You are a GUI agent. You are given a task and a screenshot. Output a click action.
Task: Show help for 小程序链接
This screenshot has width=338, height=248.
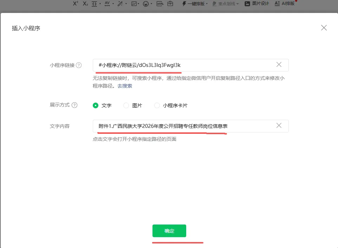coord(79,65)
